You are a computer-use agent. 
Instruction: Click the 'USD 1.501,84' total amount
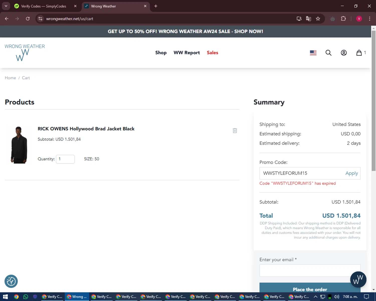341,216
